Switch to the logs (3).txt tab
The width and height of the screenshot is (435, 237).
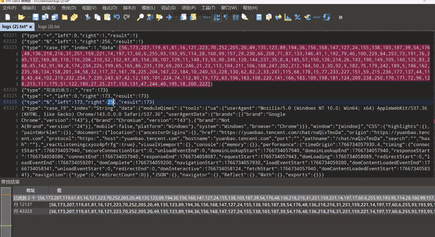click(x=49, y=26)
